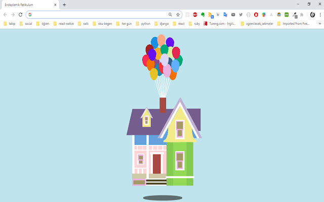The image size is (324, 202).
Task: Open the Wikipedia W extension
Action: click(218, 15)
